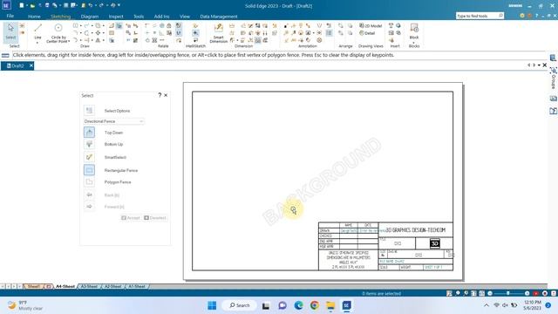Open Task View on the taskbar

pos(266,305)
